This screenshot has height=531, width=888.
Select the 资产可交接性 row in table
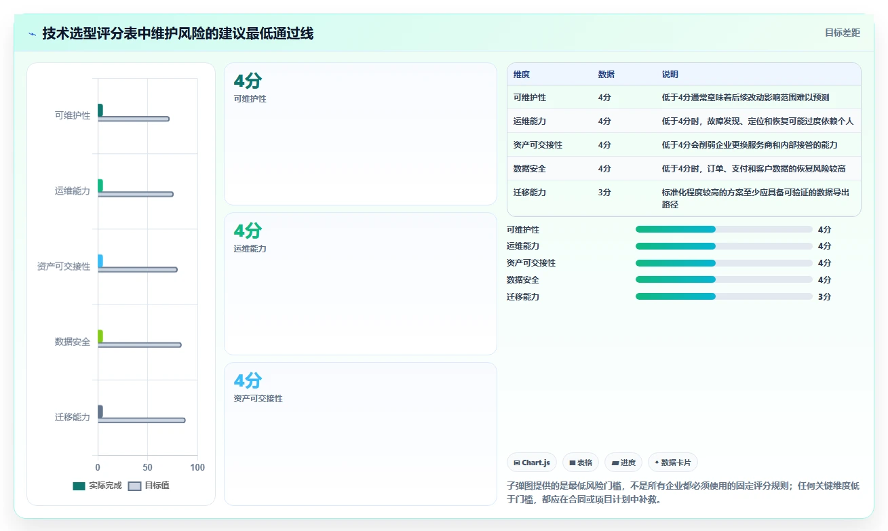[x=684, y=144]
